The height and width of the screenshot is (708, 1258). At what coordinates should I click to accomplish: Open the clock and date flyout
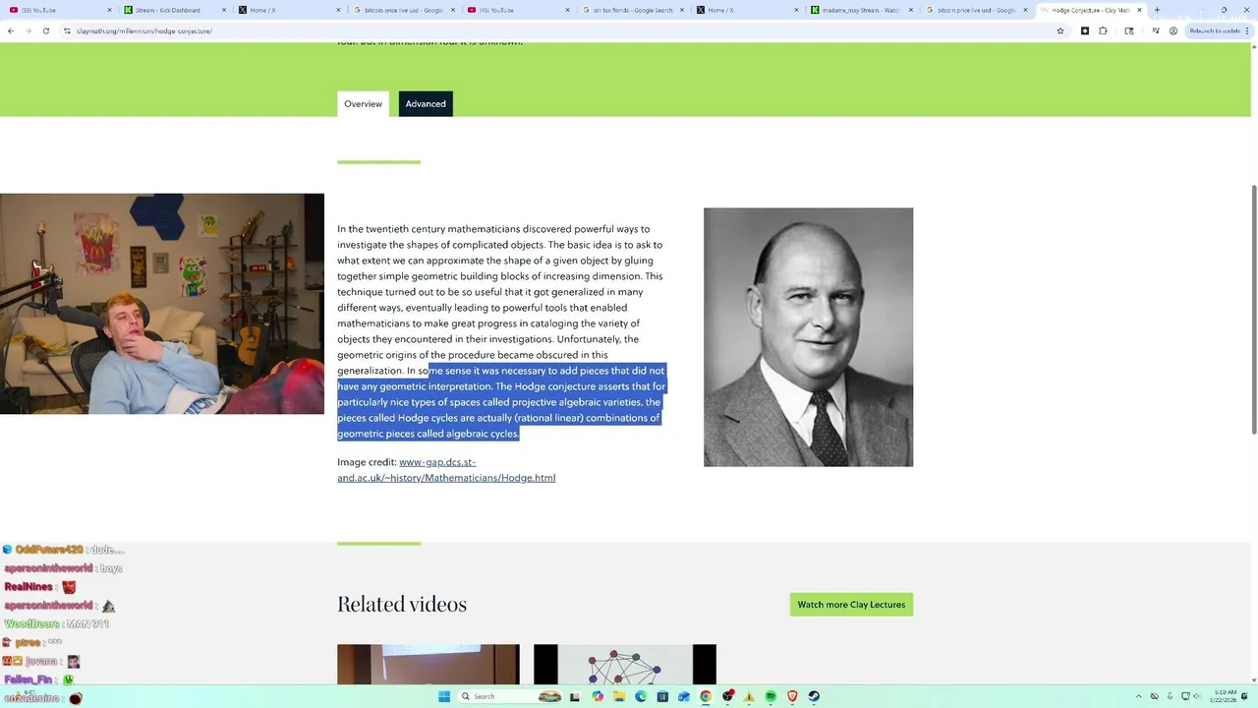pyautogui.click(x=1225, y=696)
